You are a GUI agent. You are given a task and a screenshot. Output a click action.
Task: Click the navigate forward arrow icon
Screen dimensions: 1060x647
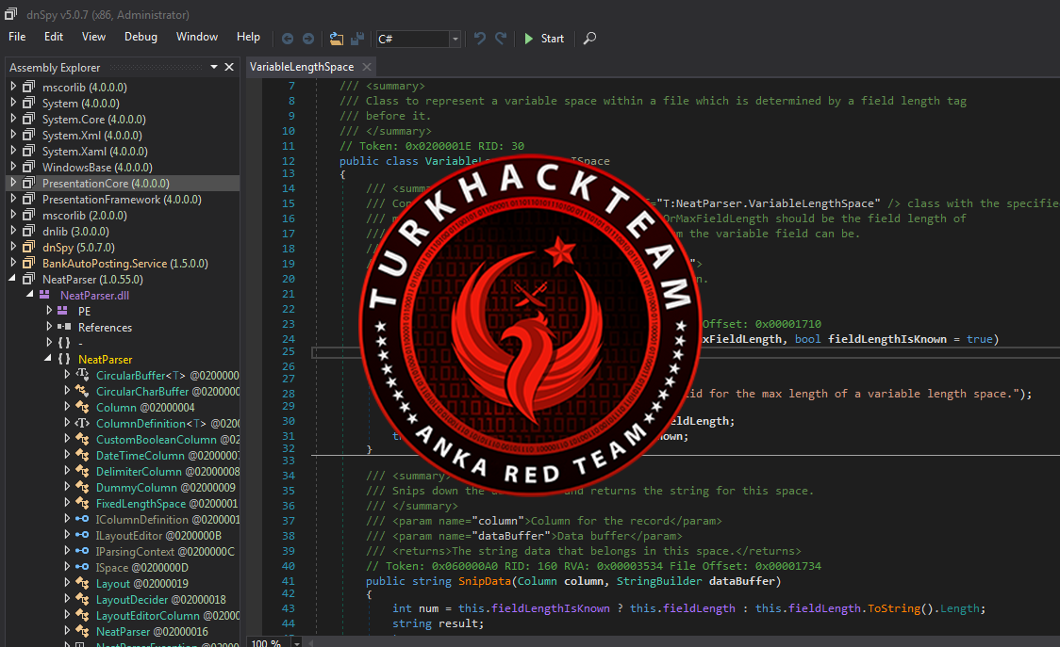pyautogui.click(x=308, y=39)
